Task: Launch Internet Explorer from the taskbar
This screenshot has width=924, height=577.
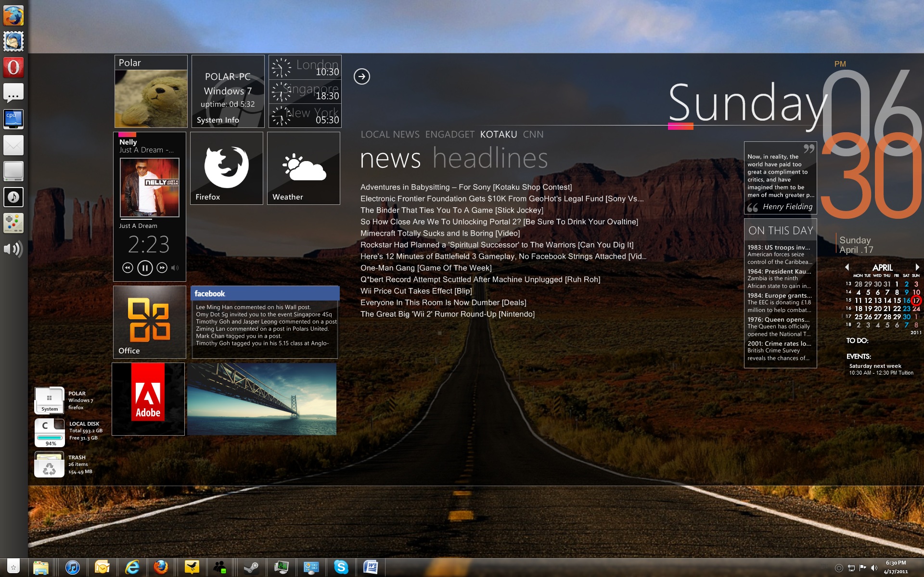Action: coord(132,567)
